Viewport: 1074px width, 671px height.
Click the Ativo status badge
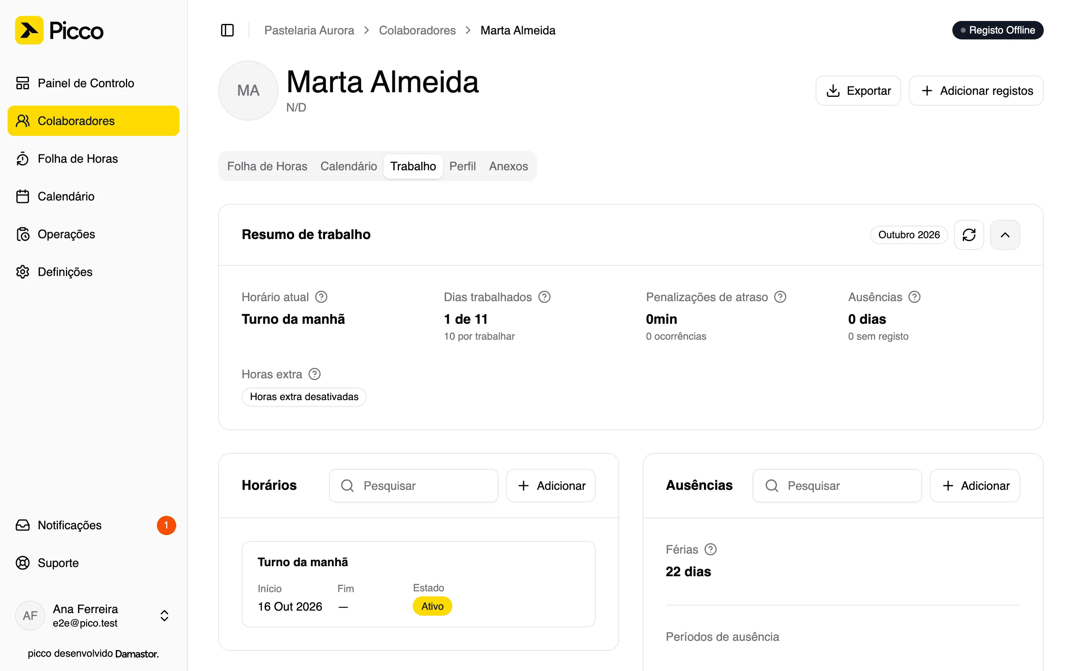pyautogui.click(x=432, y=606)
